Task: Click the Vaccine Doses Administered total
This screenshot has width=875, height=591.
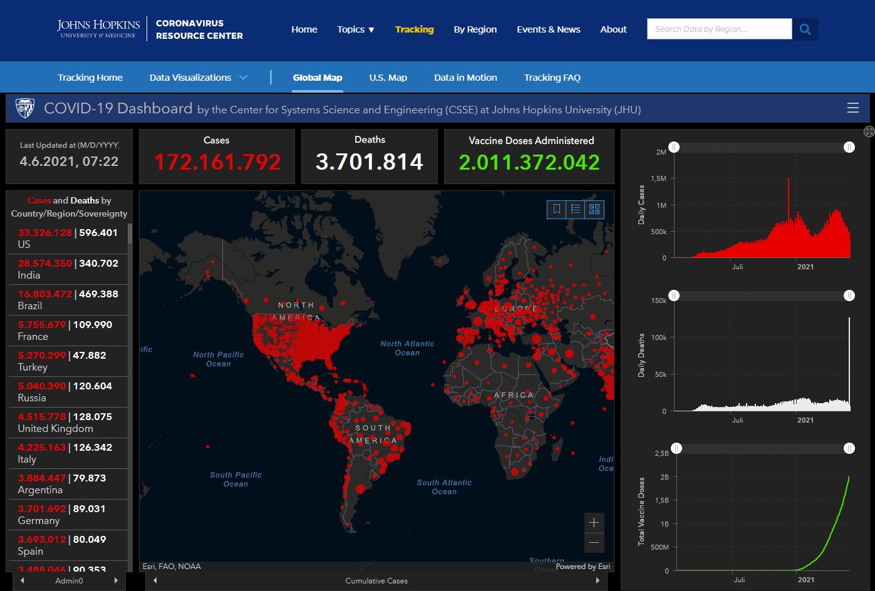Action: pos(529,162)
